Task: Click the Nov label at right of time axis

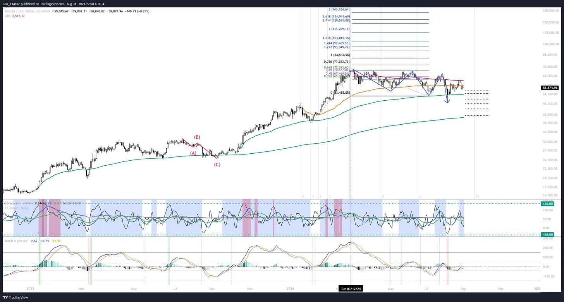Action: pos(500,288)
